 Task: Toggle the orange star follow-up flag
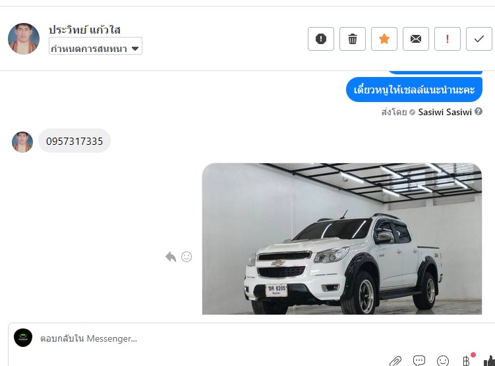384,39
